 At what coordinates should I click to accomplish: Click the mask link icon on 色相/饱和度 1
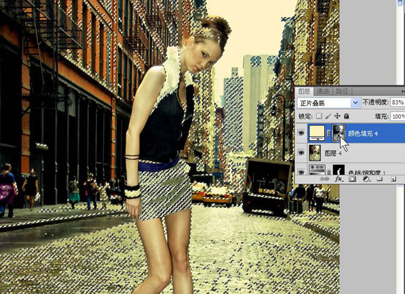click(329, 171)
